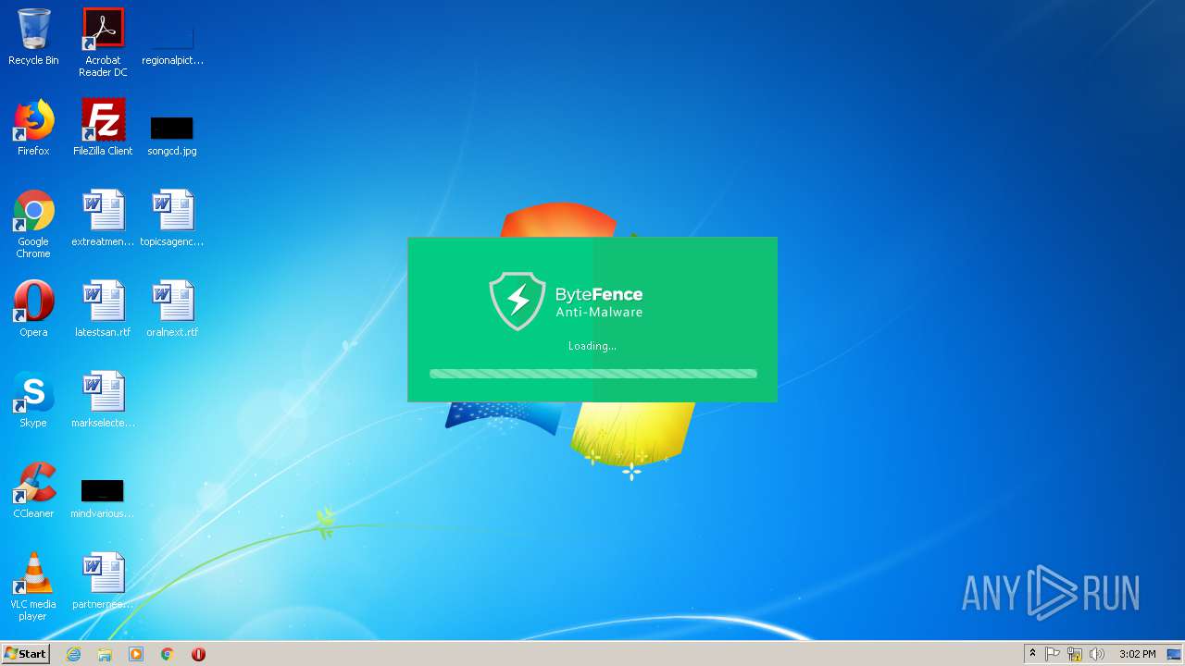This screenshot has width=1185, height=666.
Task: Click the ByteFence loading progress bar
Action: point(593,374)
